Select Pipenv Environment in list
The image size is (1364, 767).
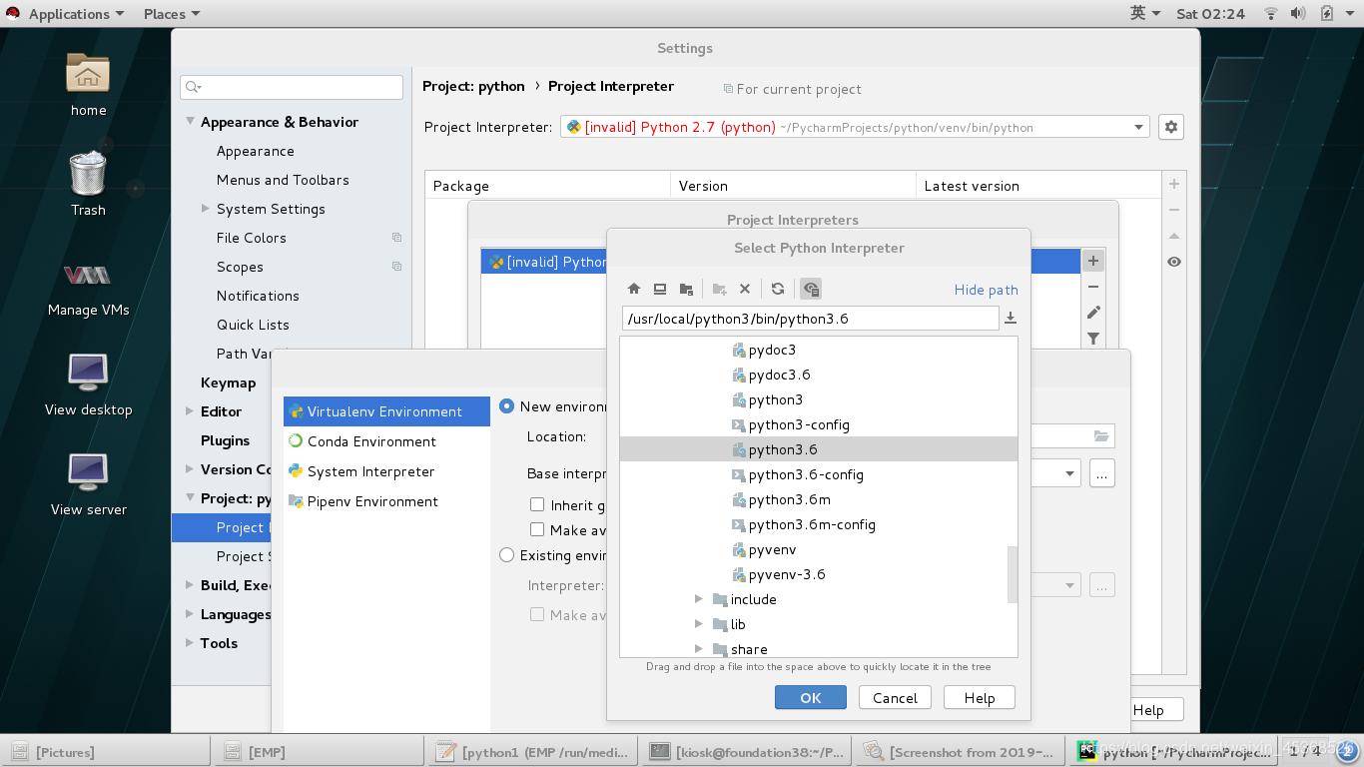[386, 501]
